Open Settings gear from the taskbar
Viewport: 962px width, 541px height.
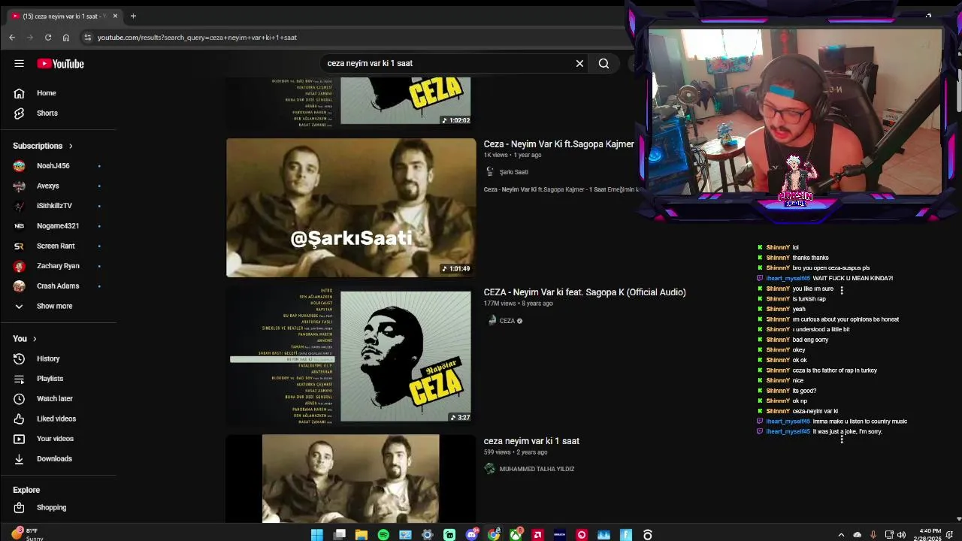428,535
